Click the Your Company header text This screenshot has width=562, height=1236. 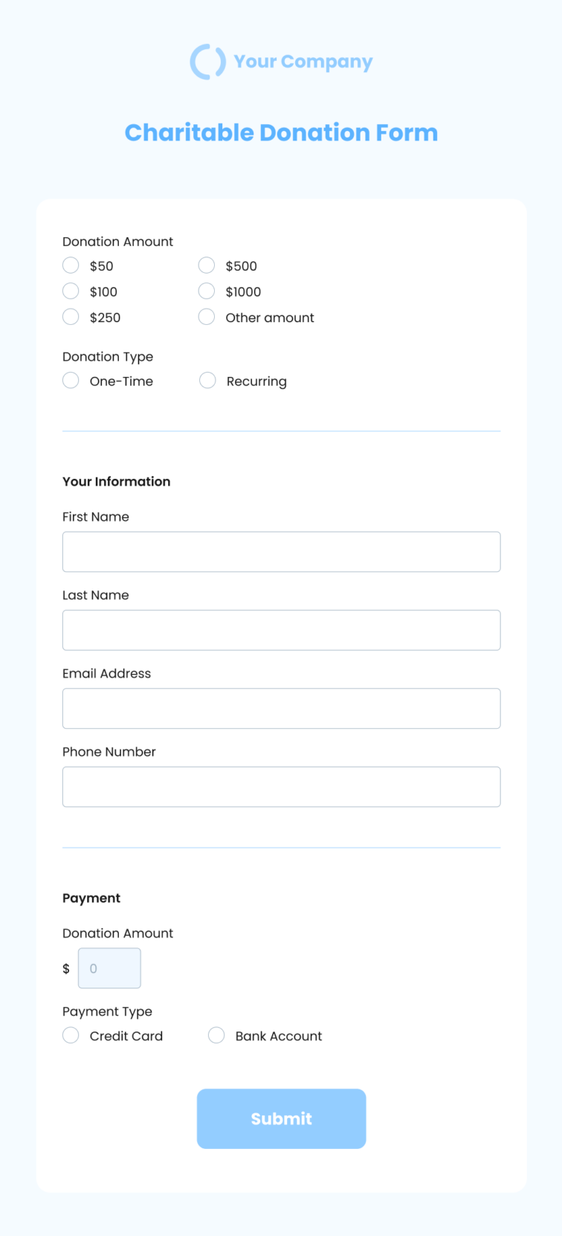click(x=303, y=62)
